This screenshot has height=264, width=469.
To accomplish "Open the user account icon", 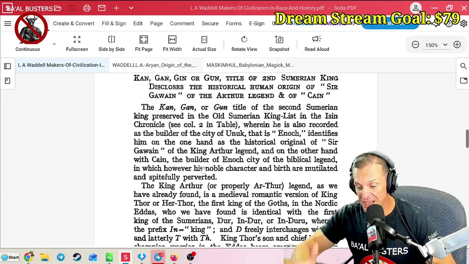I will 416,8.
